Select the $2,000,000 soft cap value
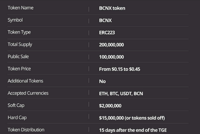The width and height of the screenshot is (200, 134). click(x=110, y=106)
